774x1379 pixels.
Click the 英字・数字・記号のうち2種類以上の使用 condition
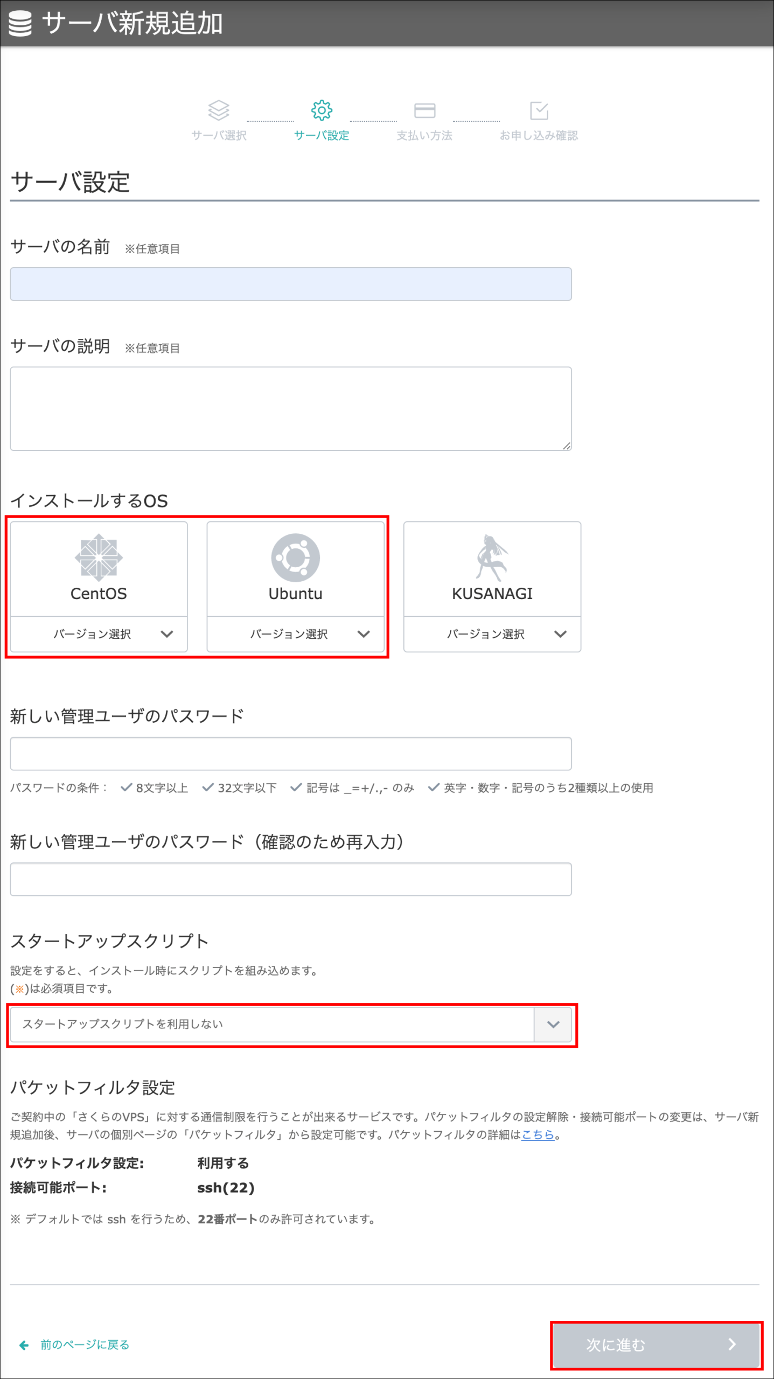(x=541, y=788)
